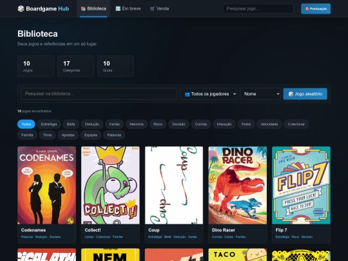
Task: Click the calendar icon beside Em breve
Action: pyautogui.click(x=118, y=8)
